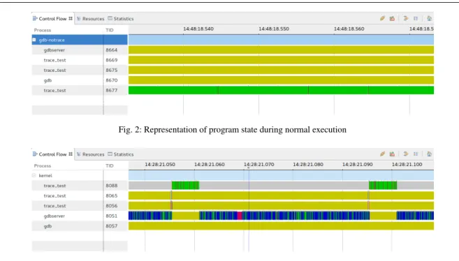Click TID value 8664
This screenshot has height=261, width=459.
tap(112, 50)
